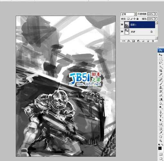
Task: Toggle lock all padlock icon
Action: (x=138, y=19)
